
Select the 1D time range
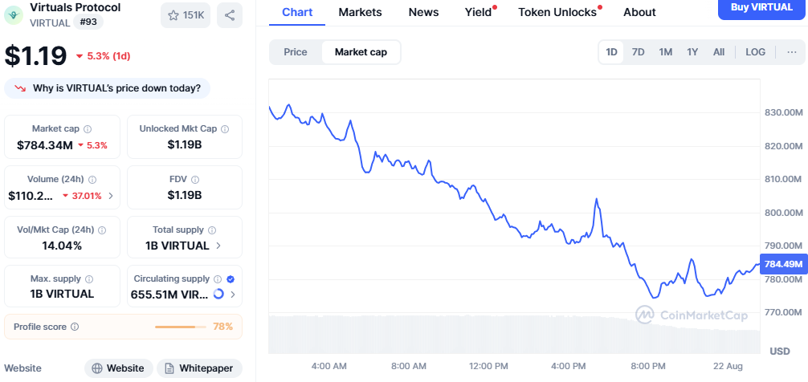612,52
